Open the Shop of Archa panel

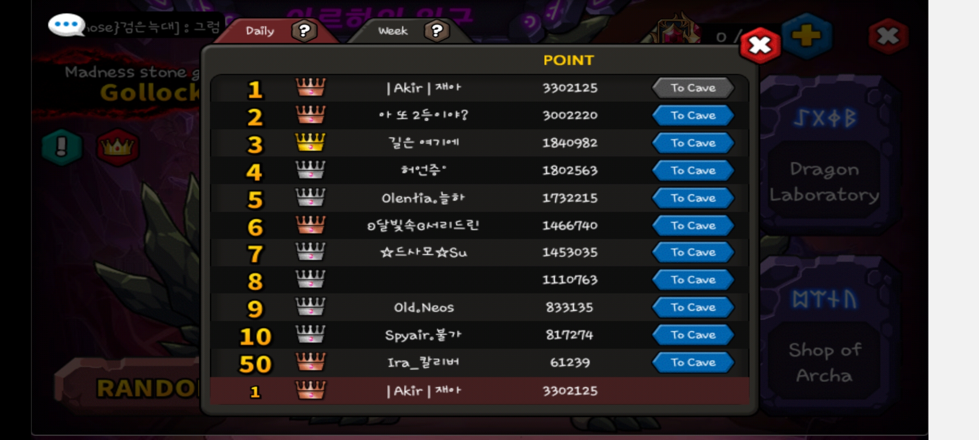click(x=824, y=363)
